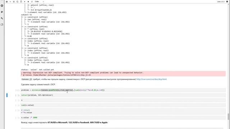Click the sum (affine; real) output line
The height and width of the screenshot is (129, 230).
point(37,19)
